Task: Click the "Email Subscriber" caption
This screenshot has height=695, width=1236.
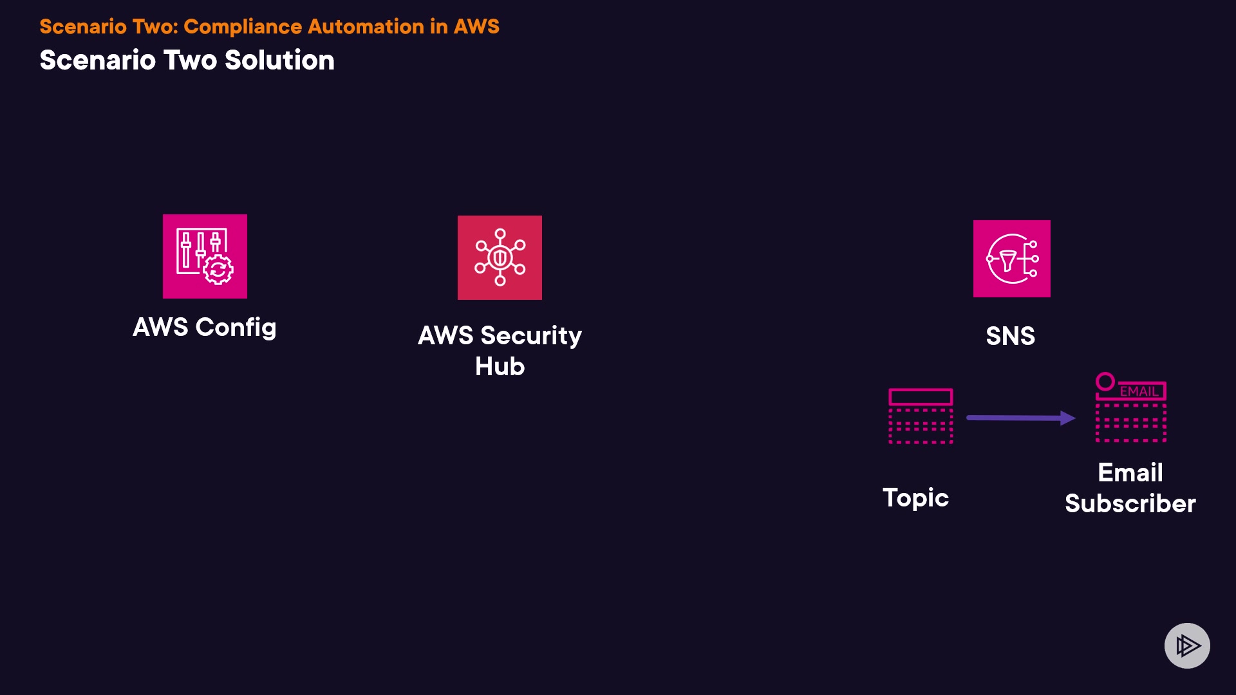Action: (x=1130, y=488)
